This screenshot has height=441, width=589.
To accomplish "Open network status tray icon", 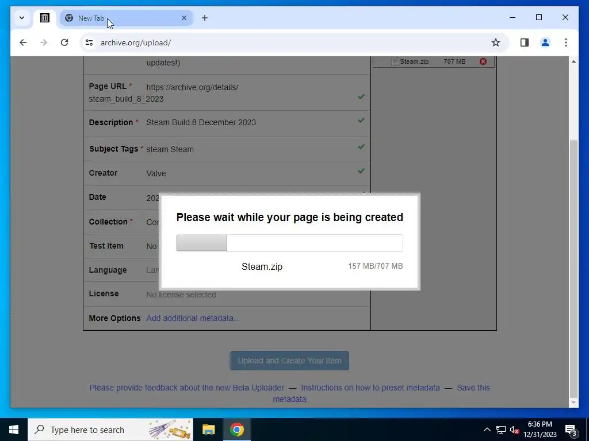I will [501, 430].
